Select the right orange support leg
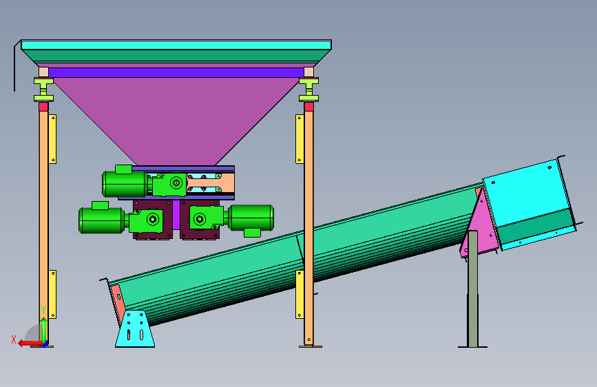 point(308,227)
